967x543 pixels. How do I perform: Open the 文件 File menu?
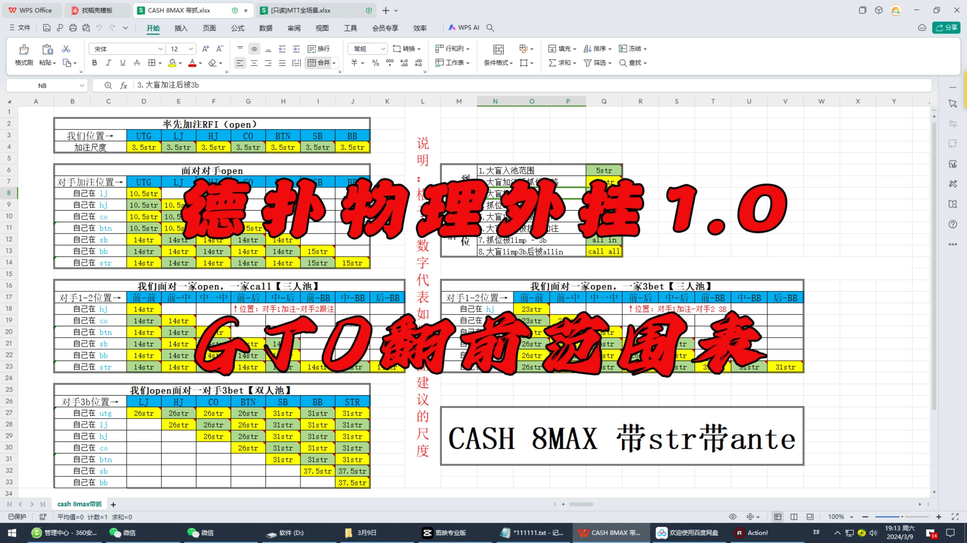20,28
